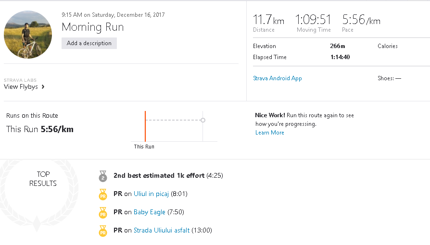The height and width of the screenshot is (245, 430).
Task: Click the PR medal beside Baby Eagle
Action: 103,213
